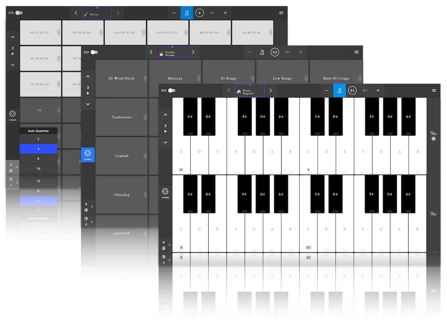The image size is (447, 333).
Task: Undo the last take in the piano window
Action: pos(365,90)
